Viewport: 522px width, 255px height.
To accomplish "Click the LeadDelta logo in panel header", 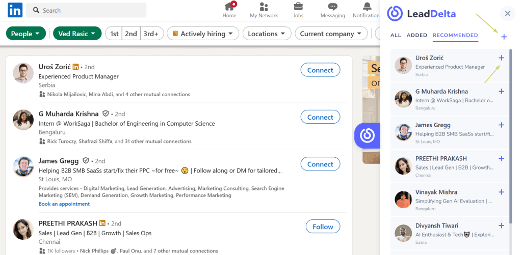I will point(421,14).
